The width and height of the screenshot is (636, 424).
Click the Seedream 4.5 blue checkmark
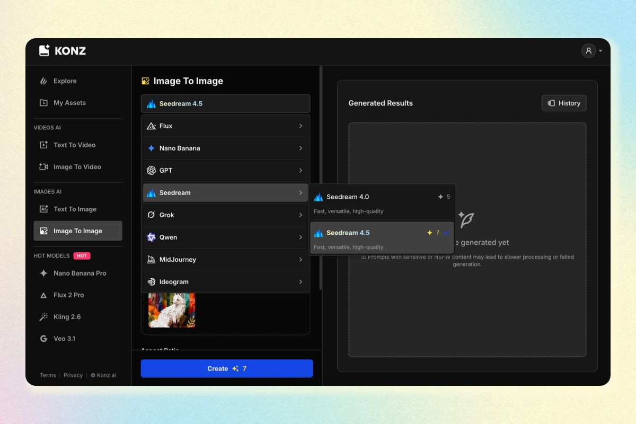446,233
